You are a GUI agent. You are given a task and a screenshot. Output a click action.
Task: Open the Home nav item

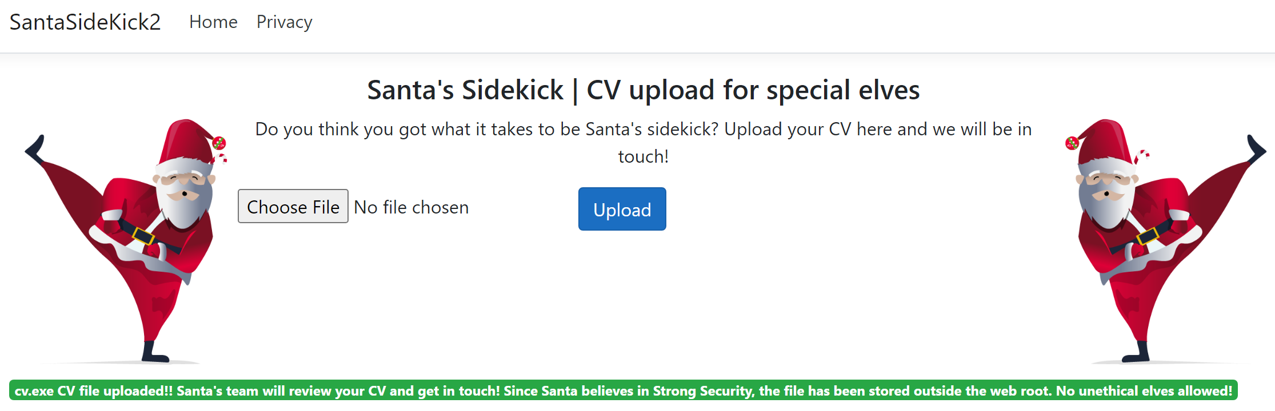(213, 22)
